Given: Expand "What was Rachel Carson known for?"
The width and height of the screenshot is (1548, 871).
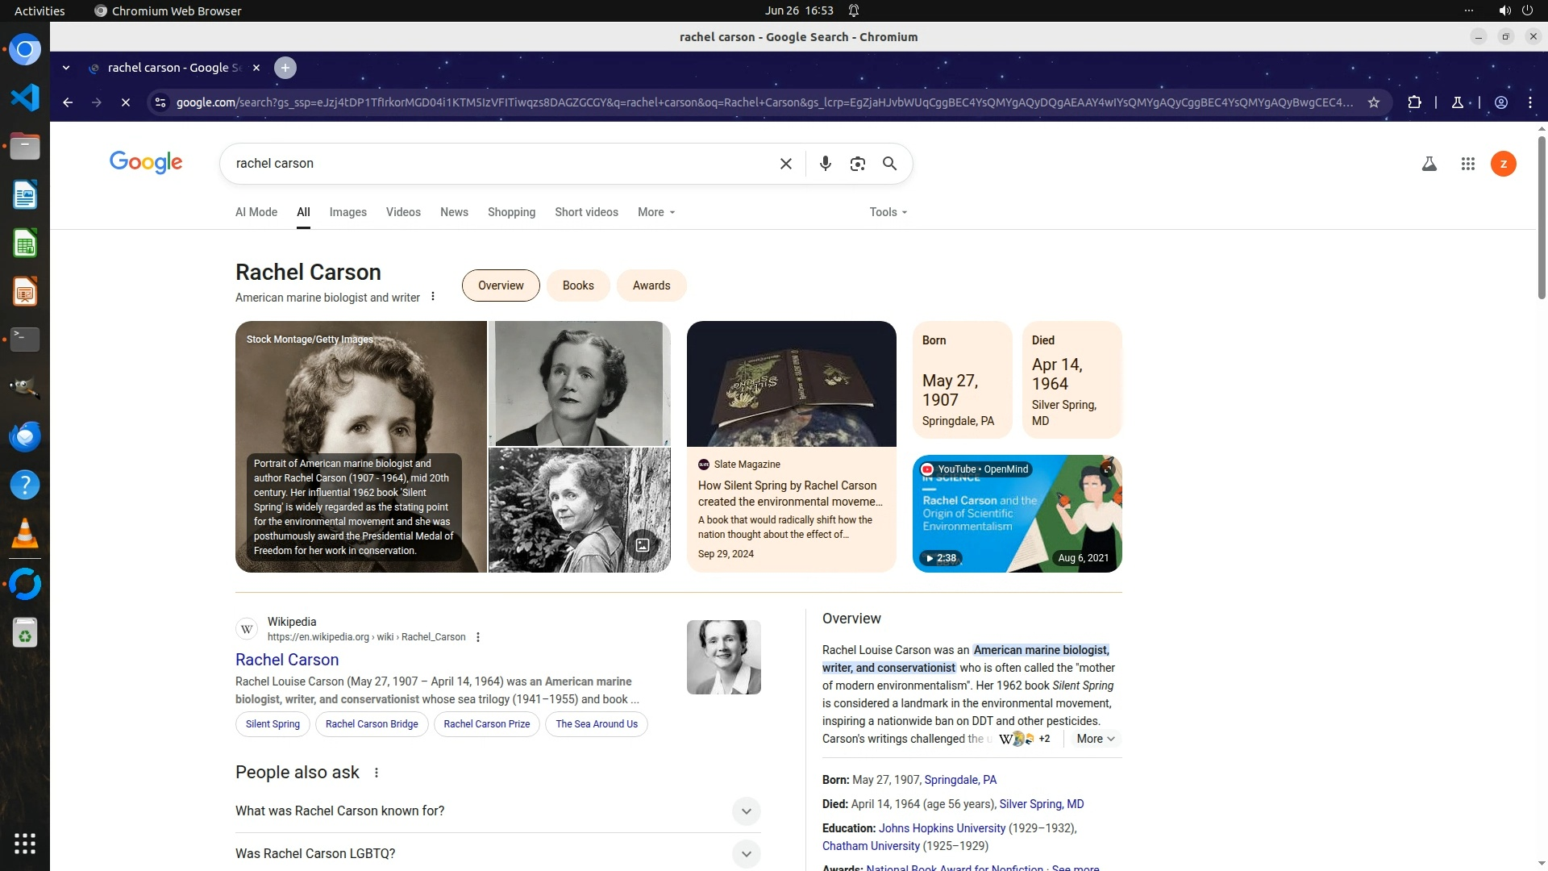Looking at the screenshot, I should pyautogui.click(x=746, y=811).
